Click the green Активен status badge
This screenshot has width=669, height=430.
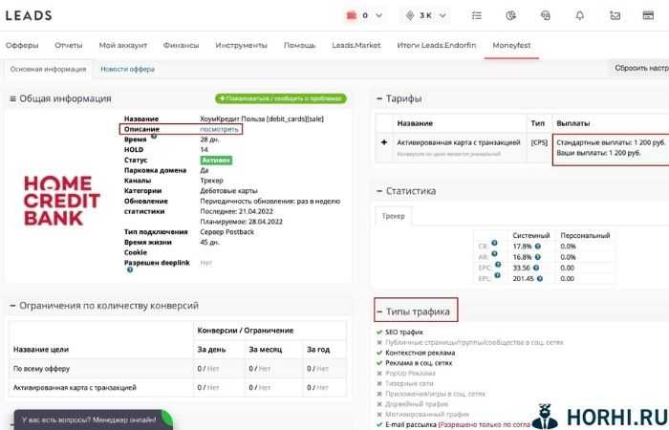(x=216, y=161)
